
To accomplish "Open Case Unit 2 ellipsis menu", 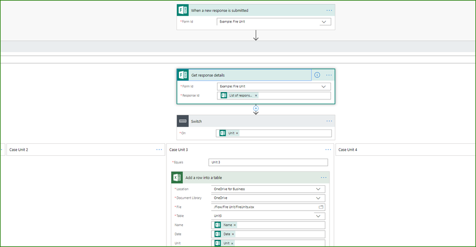I will coord(159,150).
